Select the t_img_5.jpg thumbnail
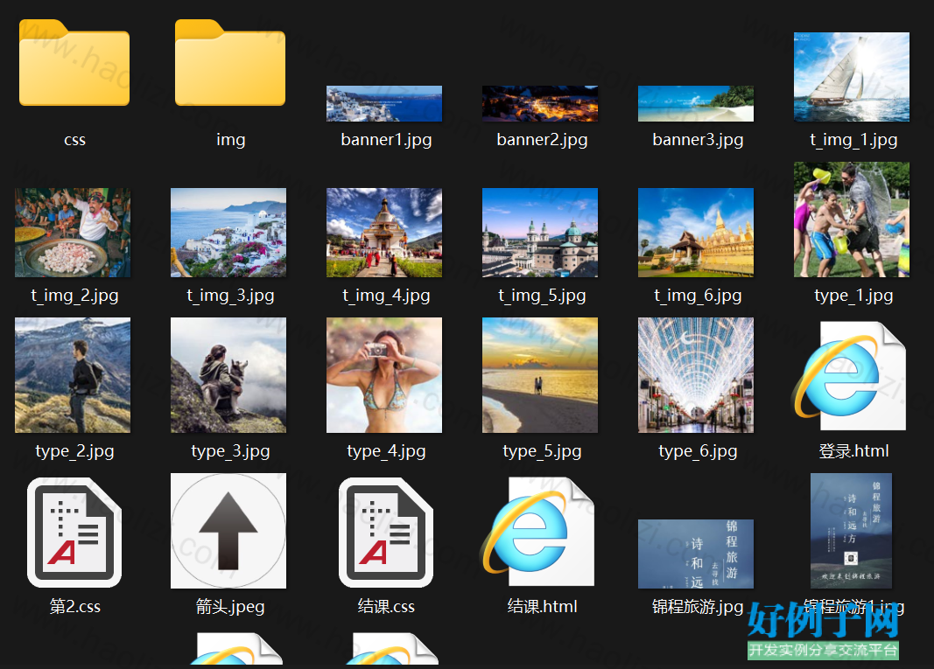This screenshot has width=934, height=669. click(540, 233)
